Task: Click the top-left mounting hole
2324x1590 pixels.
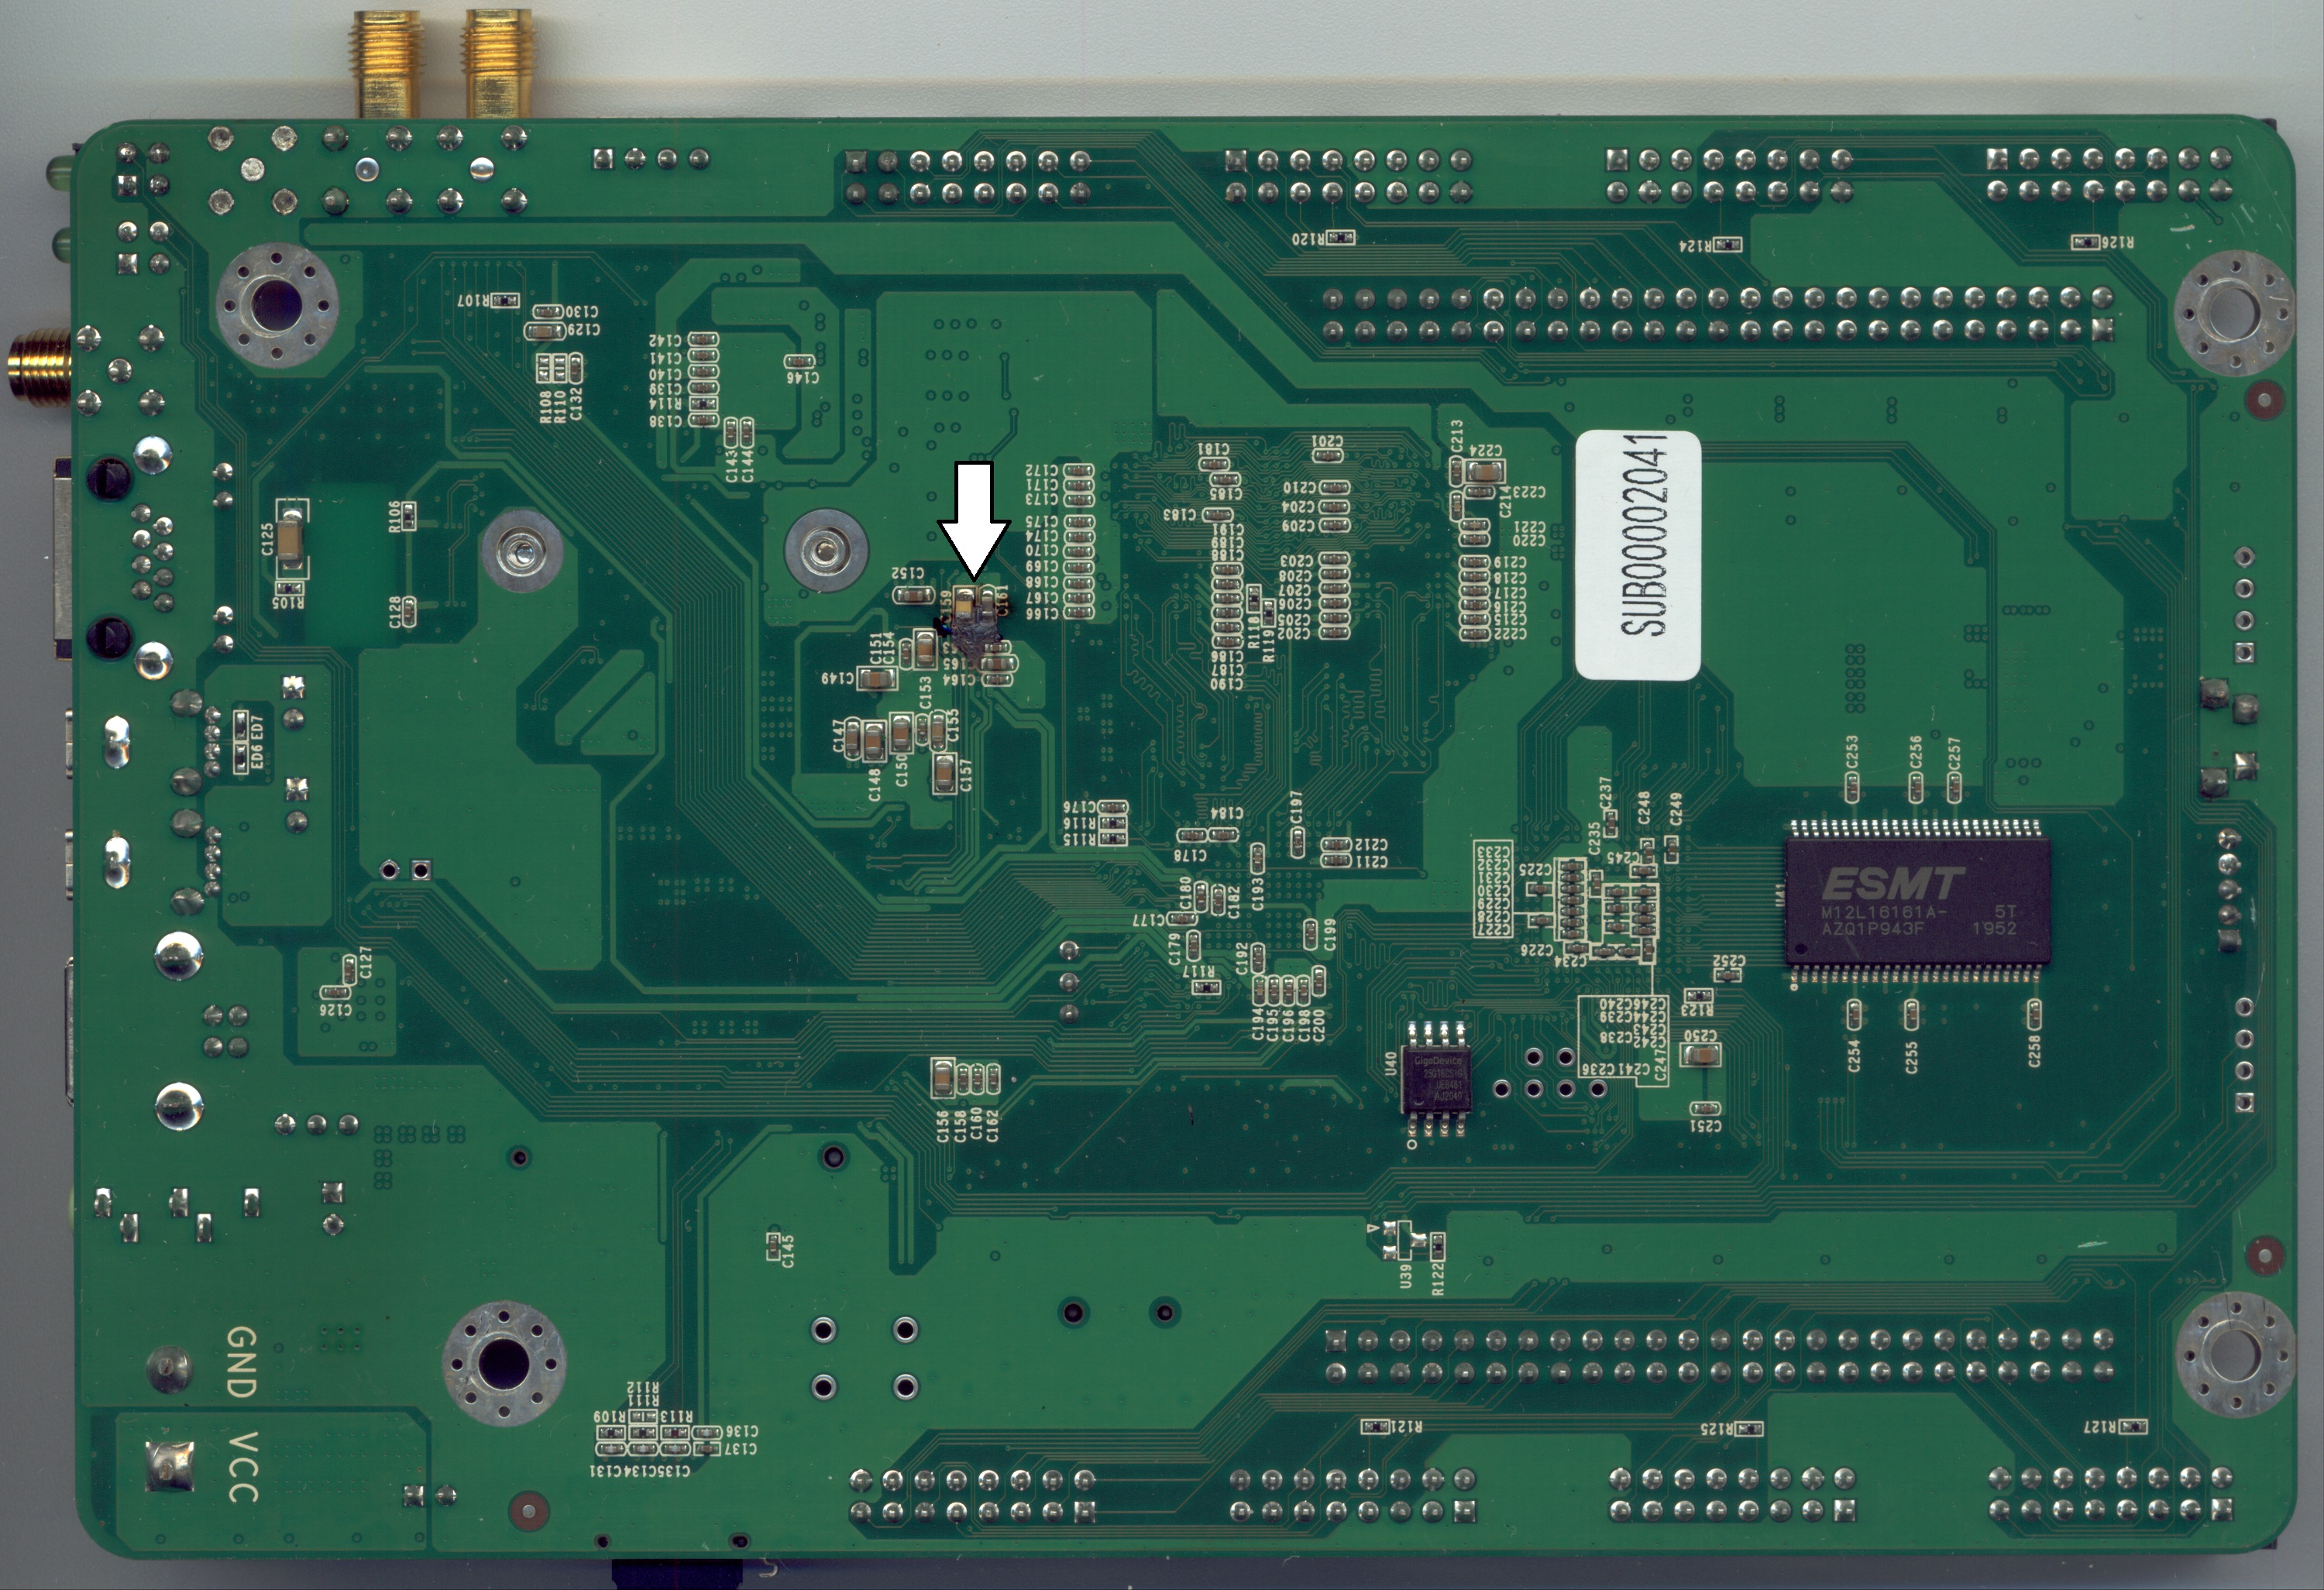Action: 276,306
